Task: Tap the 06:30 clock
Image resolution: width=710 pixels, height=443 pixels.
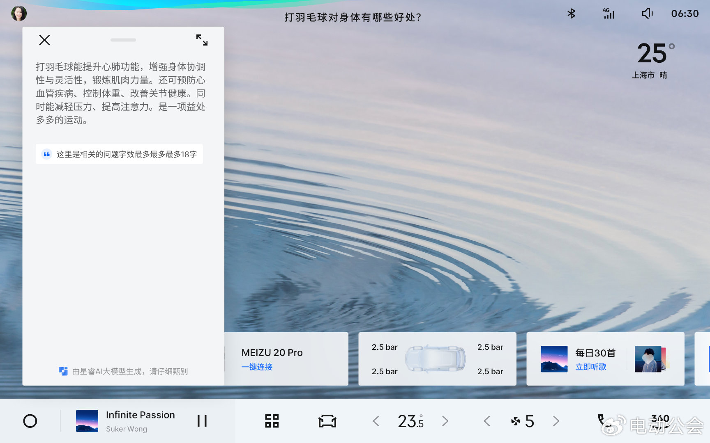Action: (x=685, y=14)
